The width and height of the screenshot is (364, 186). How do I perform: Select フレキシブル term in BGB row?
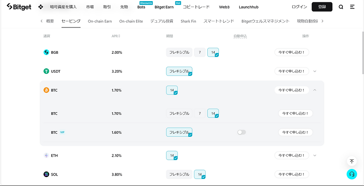179,52
